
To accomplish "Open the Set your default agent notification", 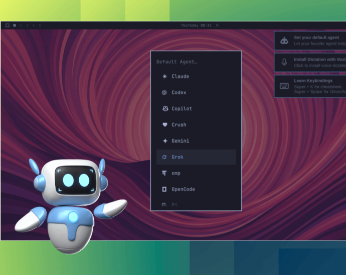I will click(x=310, y=40).
